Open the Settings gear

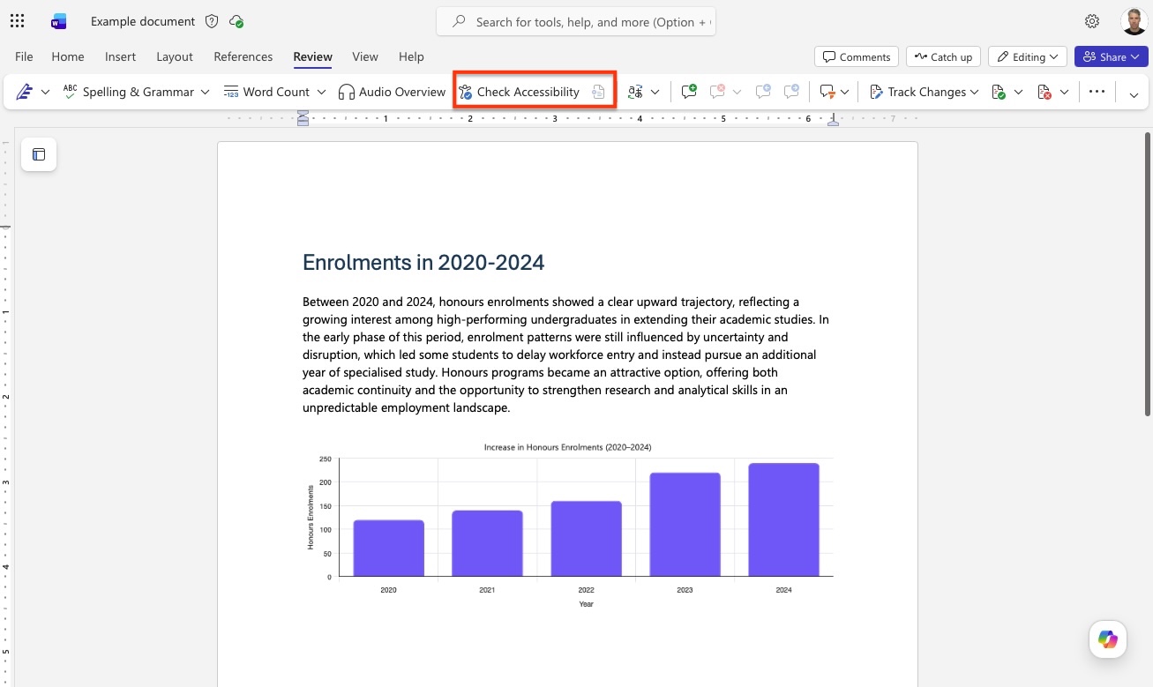click(x=1092, y=21)
